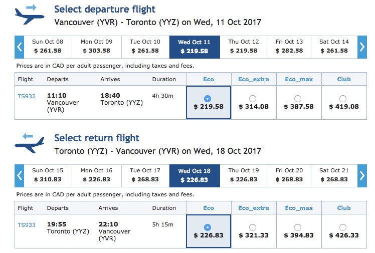Screen dimensions: 375x253
Task: Switch departure date to Thu Oct 12
Action: tap(244, 47)
